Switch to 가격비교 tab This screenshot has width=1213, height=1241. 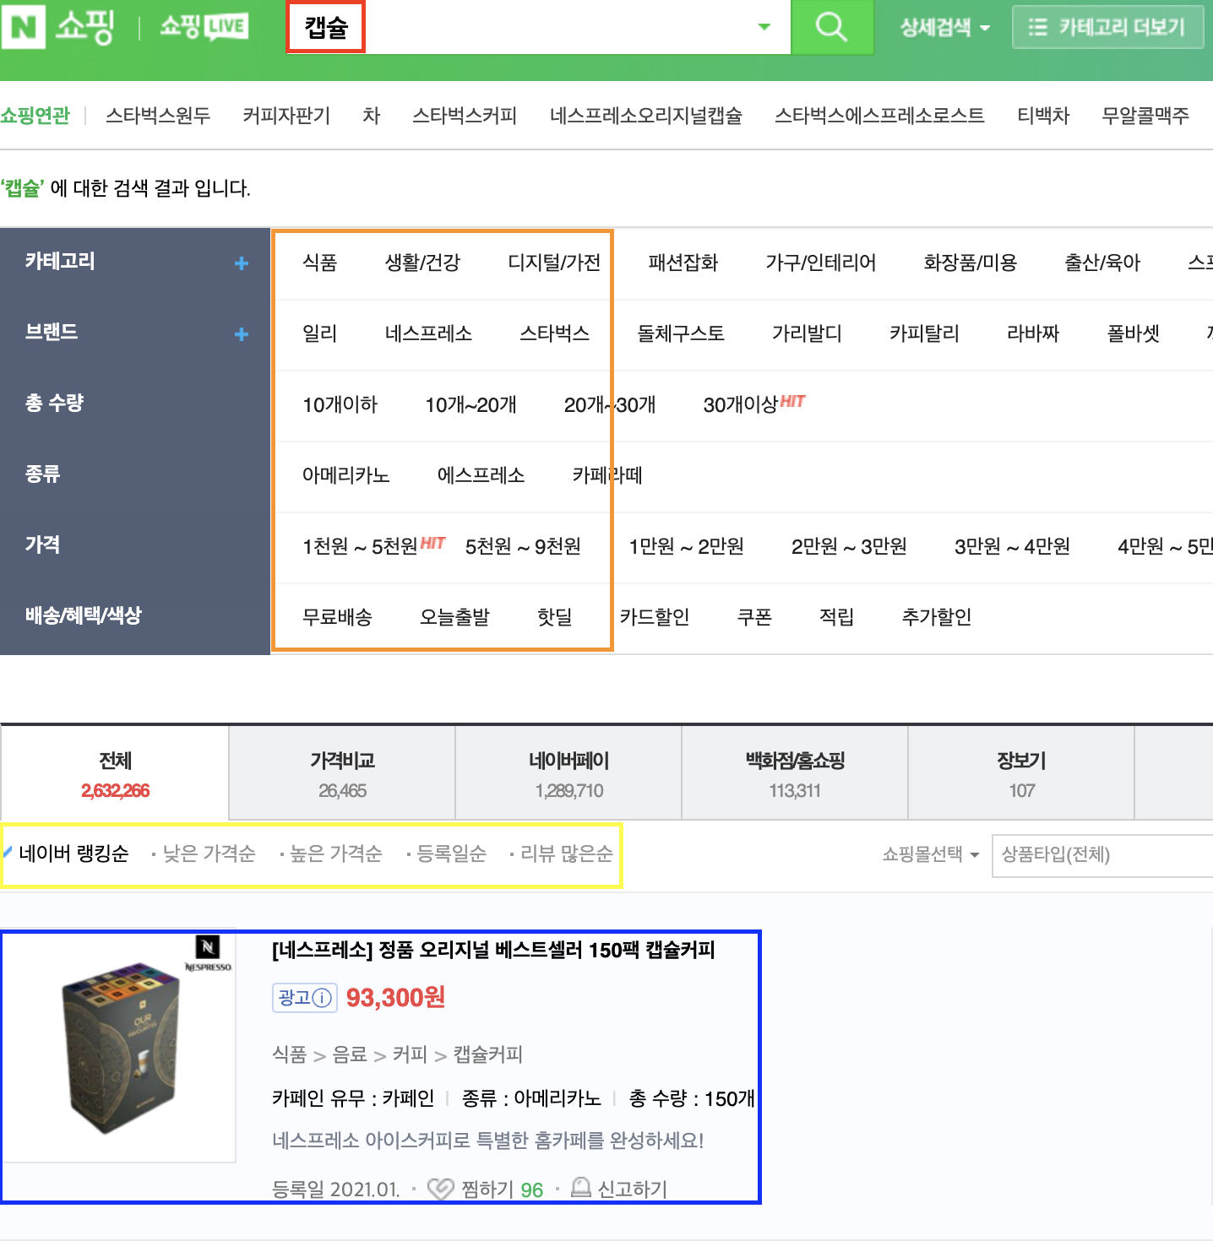coord(342,773)
